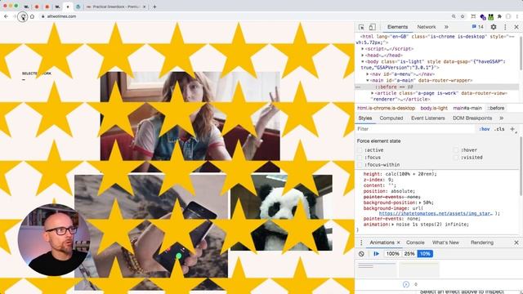Viewport: 523px width, 294px height.
Task: Check the :focus force state
Action: (360, 158)
